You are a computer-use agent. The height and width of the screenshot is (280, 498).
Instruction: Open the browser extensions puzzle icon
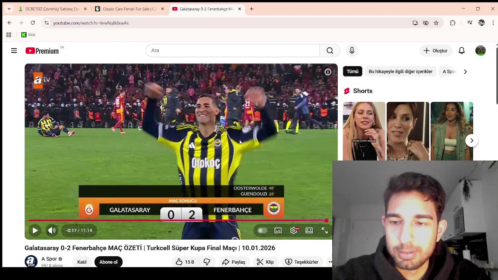pos(452,23)
